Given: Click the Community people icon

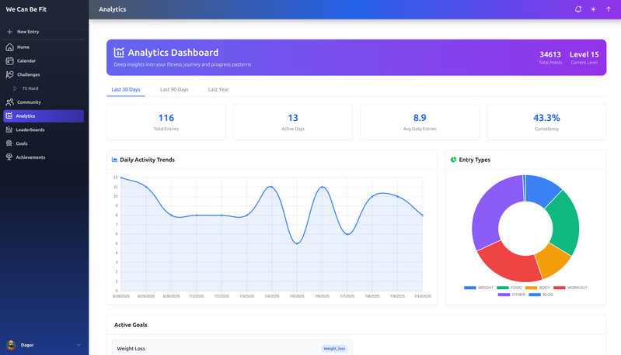Looking at the screenshot, I should click(9, 102).
